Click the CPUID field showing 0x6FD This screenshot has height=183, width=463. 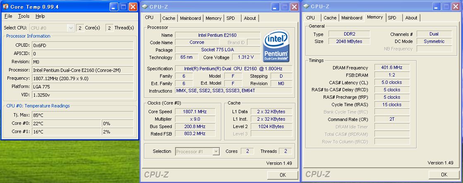tap(82, 45)
